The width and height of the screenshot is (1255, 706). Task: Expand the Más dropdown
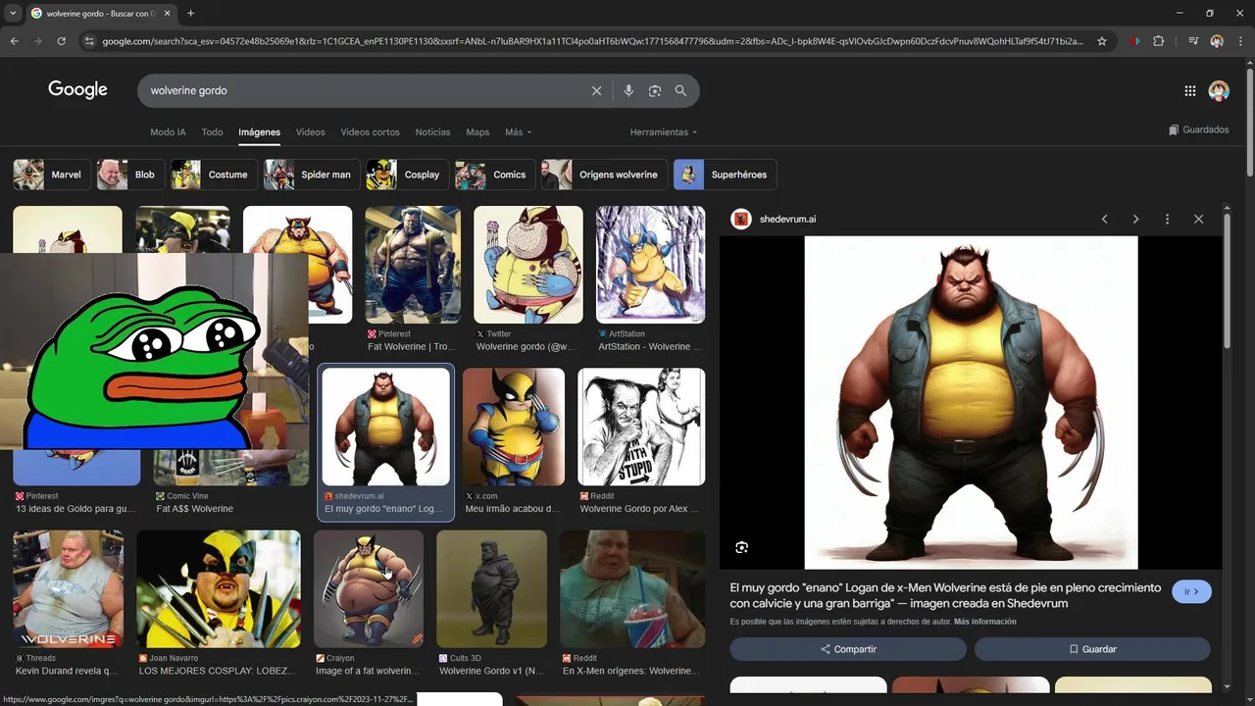click(x=518, y=132)
